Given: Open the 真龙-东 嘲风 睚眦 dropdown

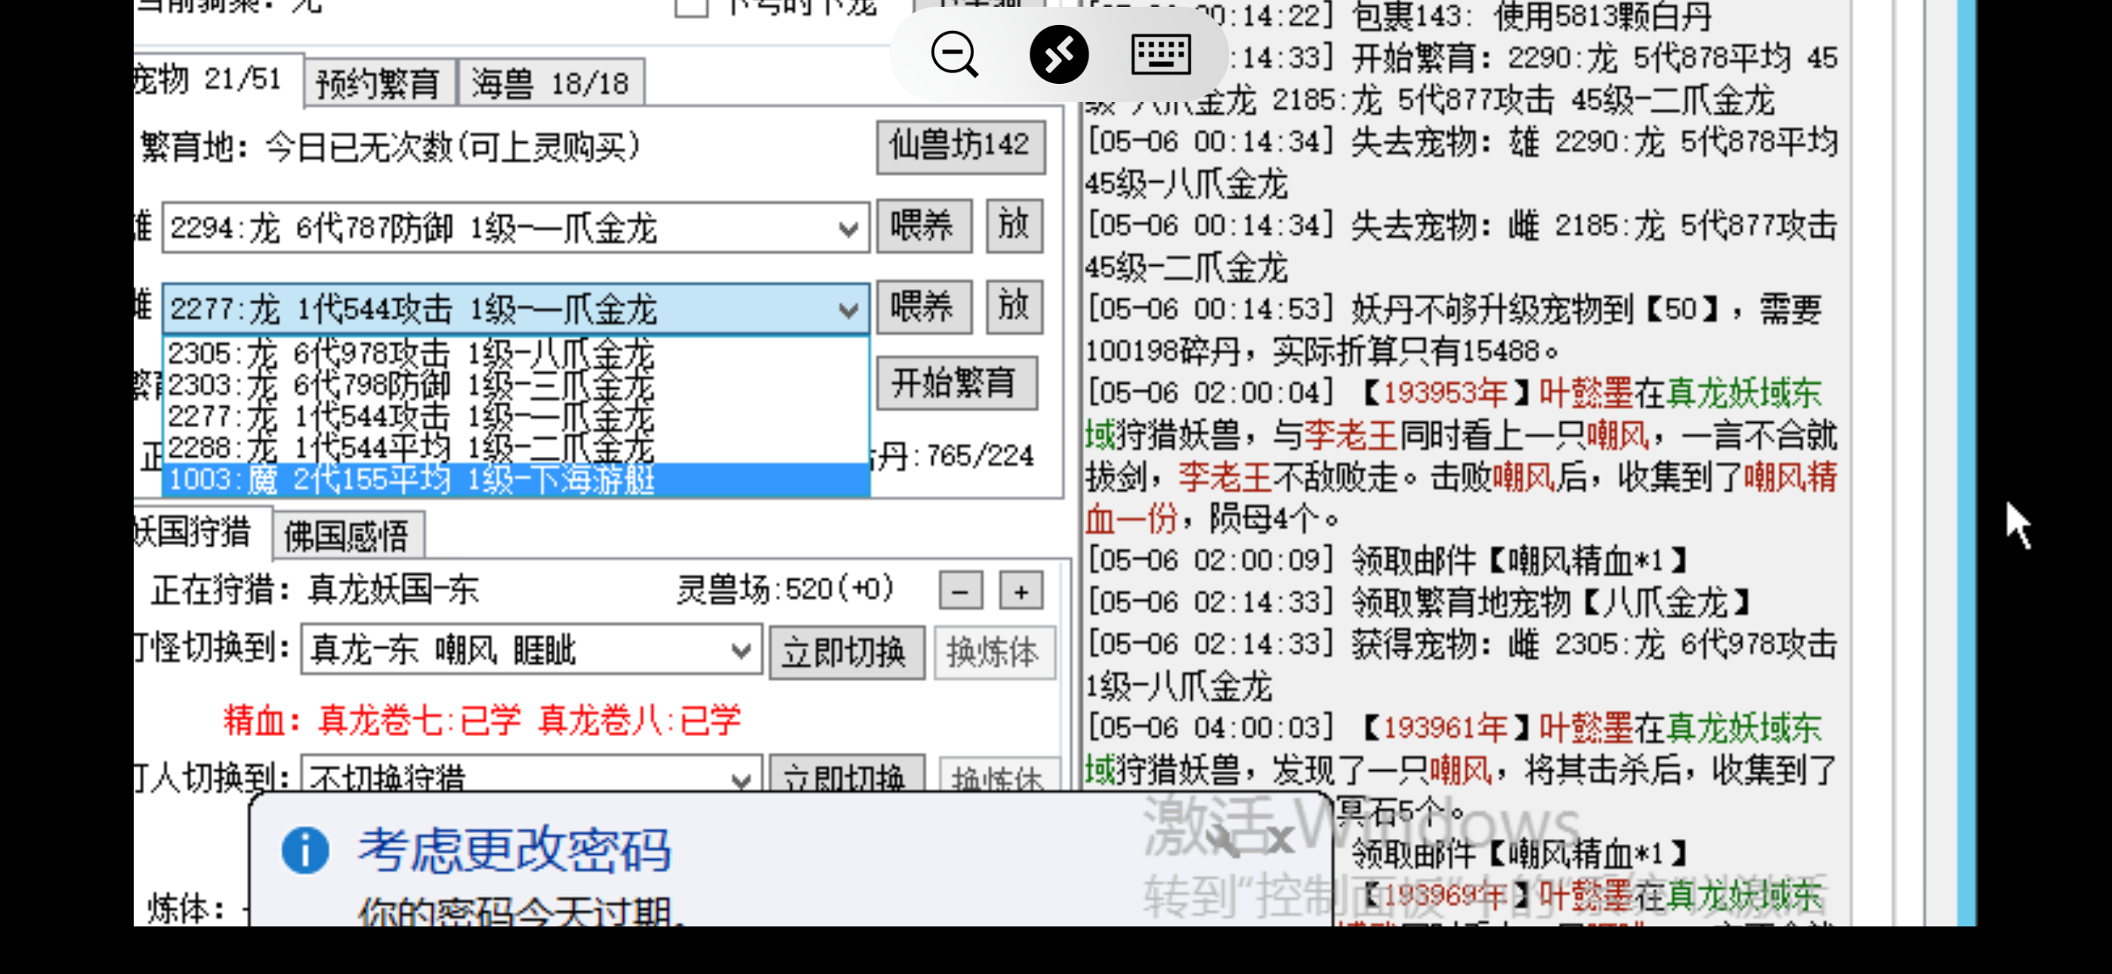Looking at the screenshot, I should [x=740, y=651].
